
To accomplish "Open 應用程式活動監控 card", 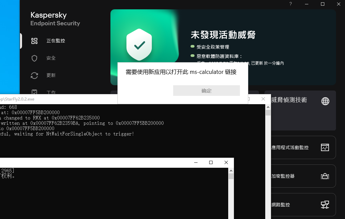I will (303, 147).
